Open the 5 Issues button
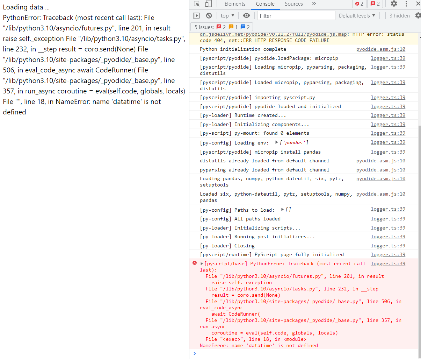 pyautogui.click(x=222, y=27)
